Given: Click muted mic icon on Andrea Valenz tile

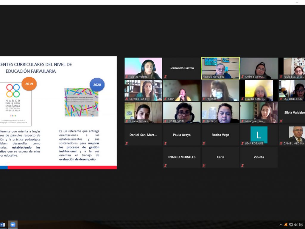Looking at the screenshot, I should [x=242, y=77].
